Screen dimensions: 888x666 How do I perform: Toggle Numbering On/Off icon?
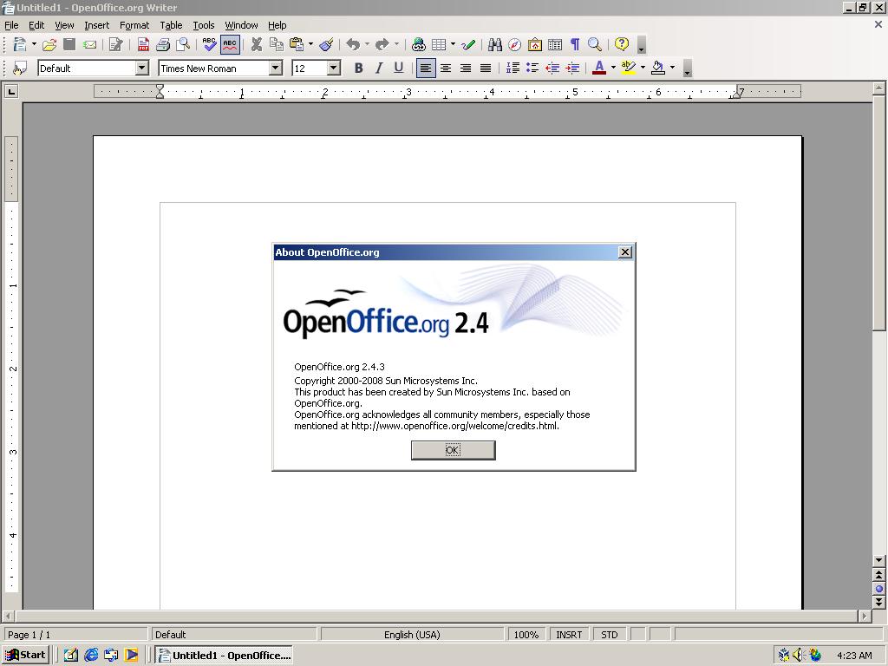[x=513, y=69]
